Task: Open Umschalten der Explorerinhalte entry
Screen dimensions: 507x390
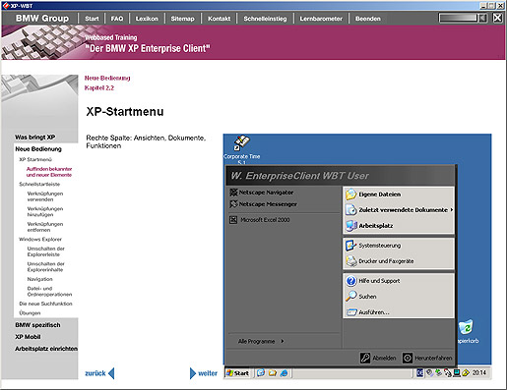Action: 46,267
